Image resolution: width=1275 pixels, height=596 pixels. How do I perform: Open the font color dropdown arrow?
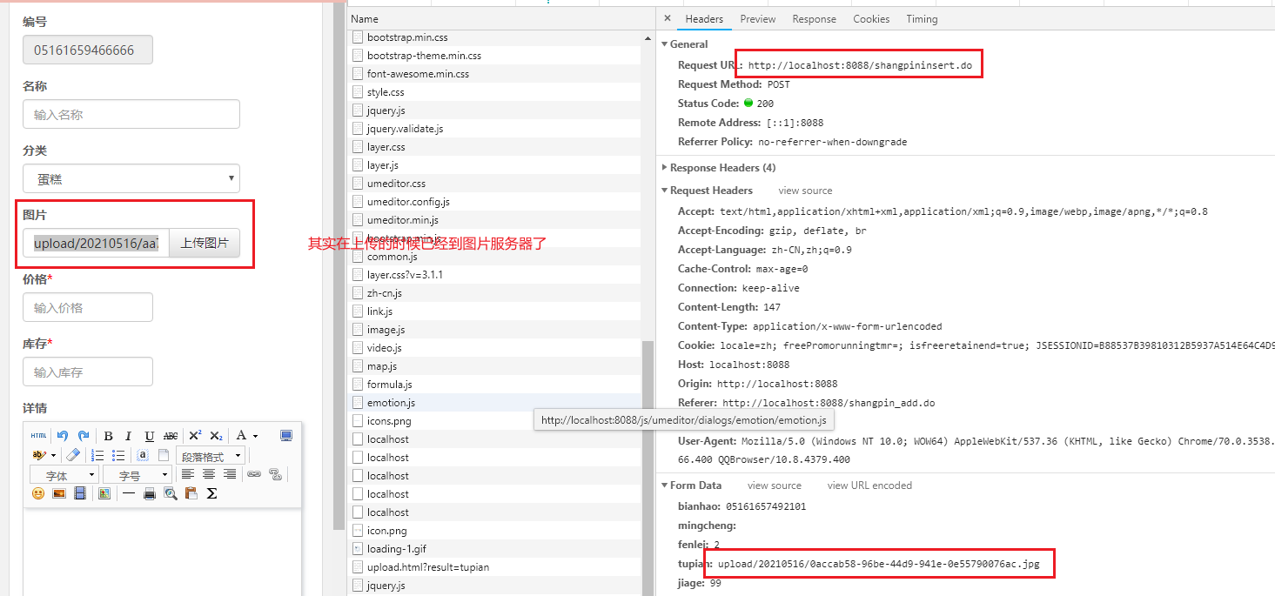point(255,436)
